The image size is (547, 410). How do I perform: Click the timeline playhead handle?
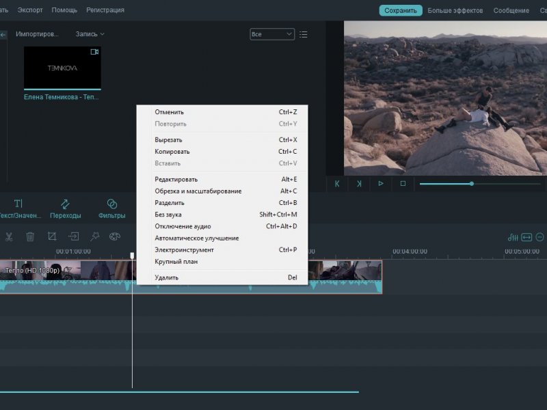132,256
